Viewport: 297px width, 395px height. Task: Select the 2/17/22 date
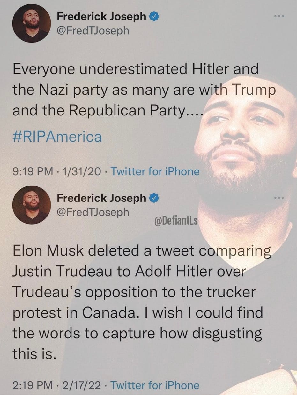coord(81,385)
